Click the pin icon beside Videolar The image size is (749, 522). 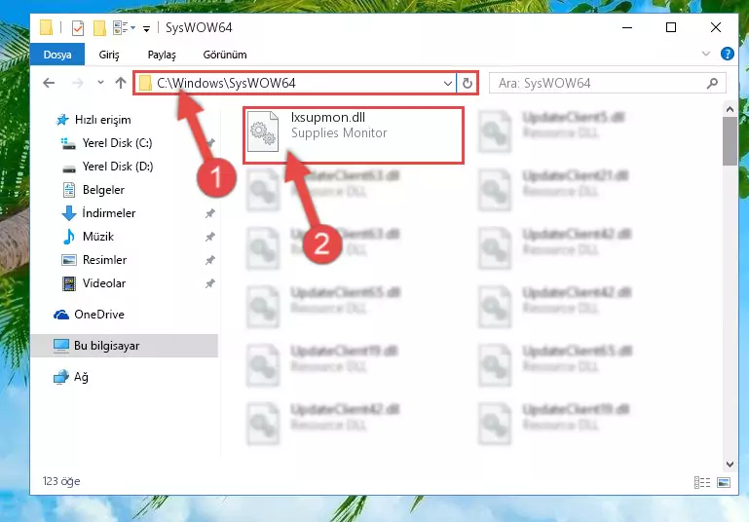pos(209,283)
